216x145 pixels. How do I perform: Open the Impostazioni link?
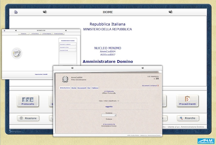point(39,74)
